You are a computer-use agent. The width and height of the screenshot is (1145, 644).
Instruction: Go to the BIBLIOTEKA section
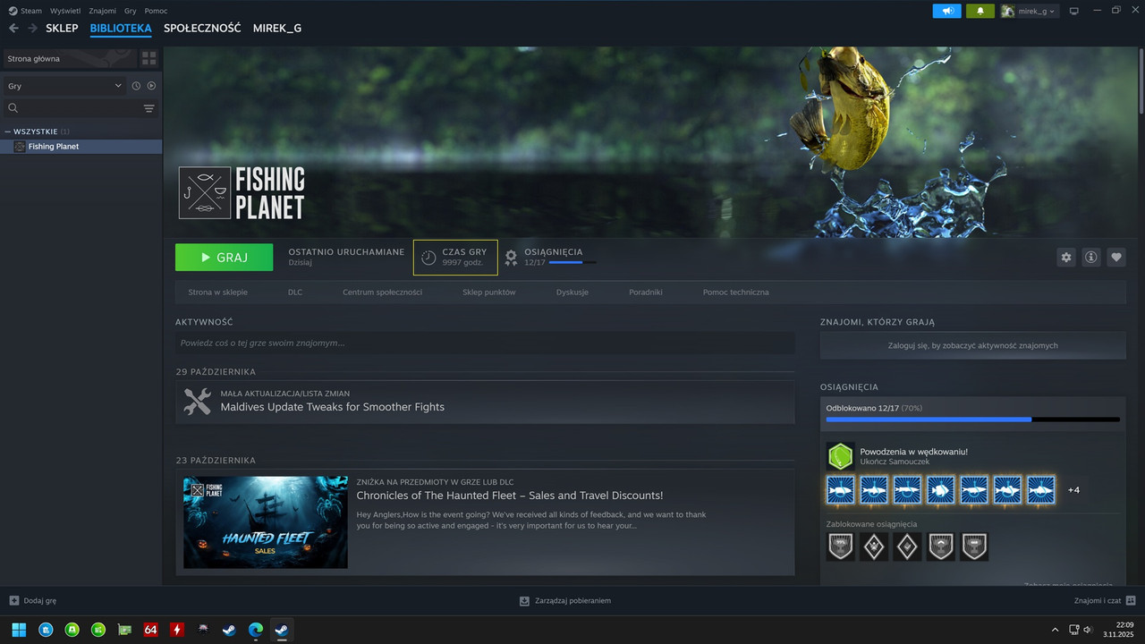(x=121, y=29)
